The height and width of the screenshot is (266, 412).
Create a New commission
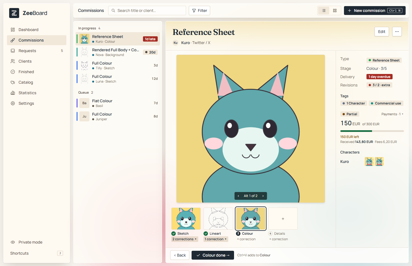(375, 11)
